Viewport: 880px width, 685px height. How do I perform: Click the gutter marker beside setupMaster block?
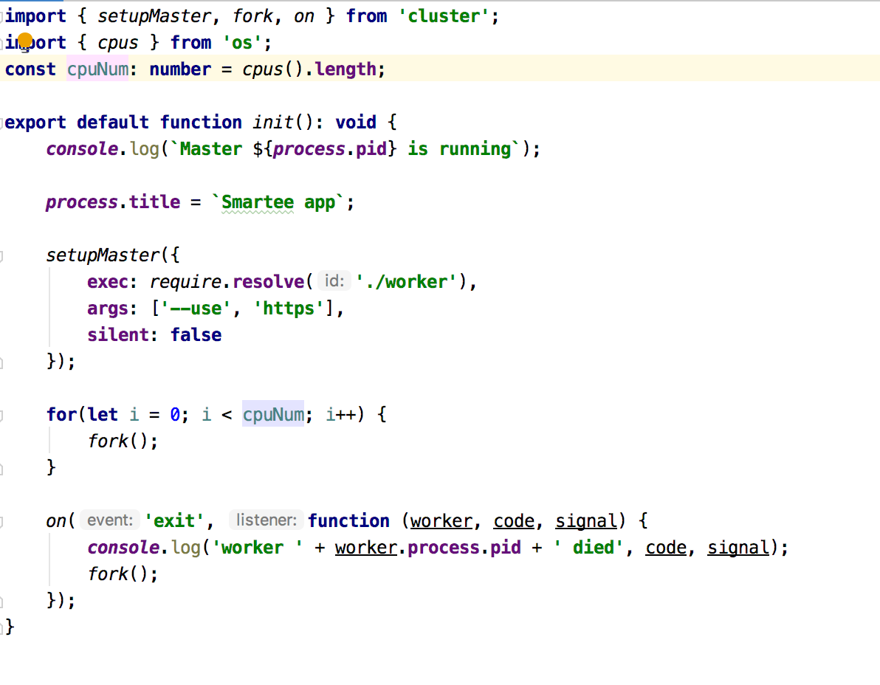coord(3,255)
